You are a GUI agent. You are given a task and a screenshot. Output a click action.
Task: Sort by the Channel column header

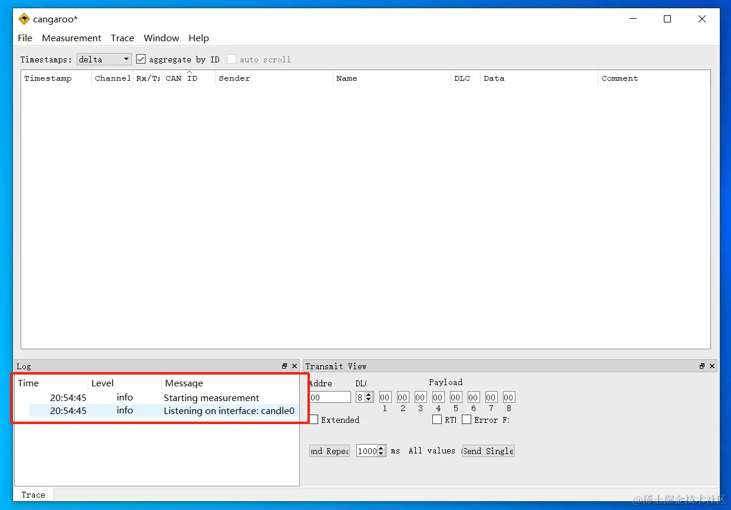click(112, 78)
